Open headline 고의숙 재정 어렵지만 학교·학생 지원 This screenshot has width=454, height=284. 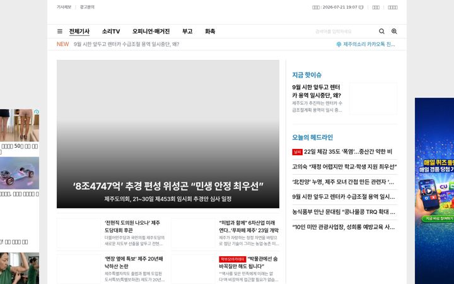click(344, 167)
